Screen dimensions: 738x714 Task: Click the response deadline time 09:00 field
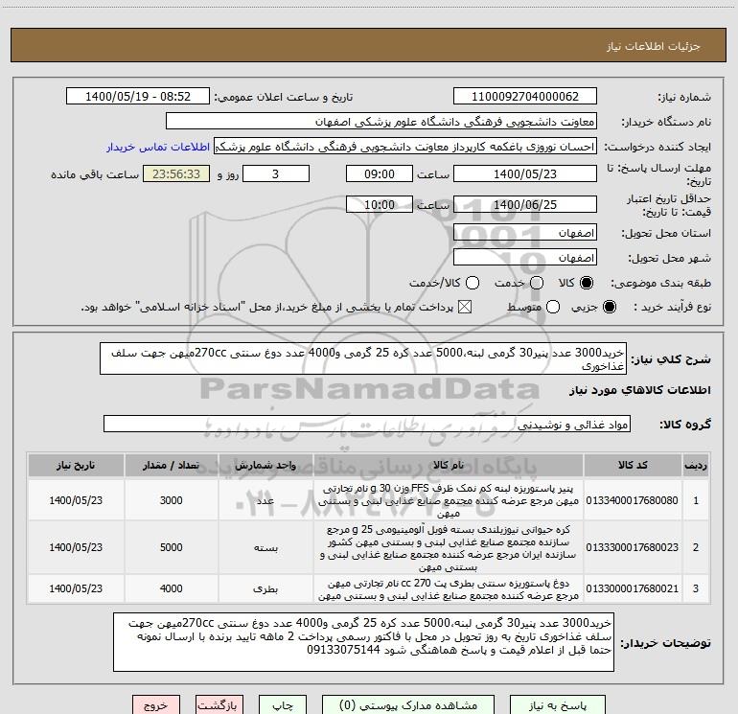coord(380,173)
